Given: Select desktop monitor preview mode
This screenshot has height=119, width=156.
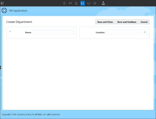Looking at the screenshot, I should [95, 3].
